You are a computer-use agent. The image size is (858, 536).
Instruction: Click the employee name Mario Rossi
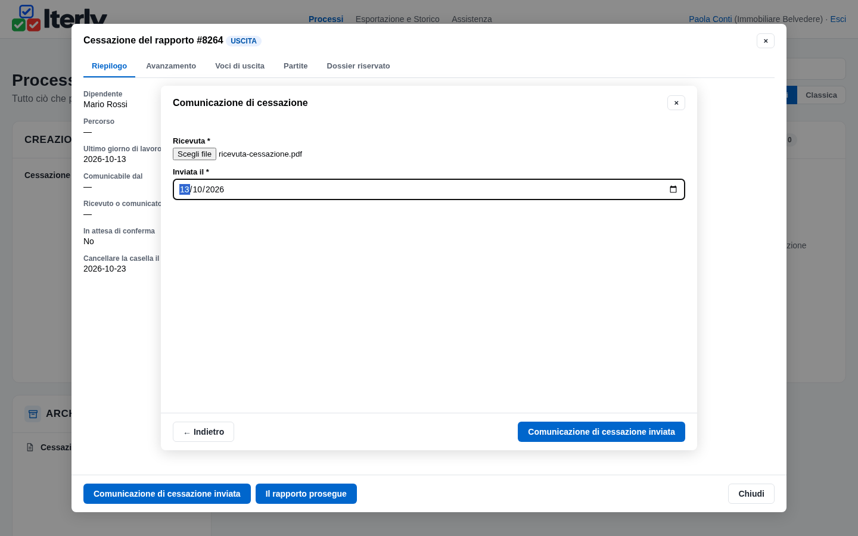[x=105, y=104]
